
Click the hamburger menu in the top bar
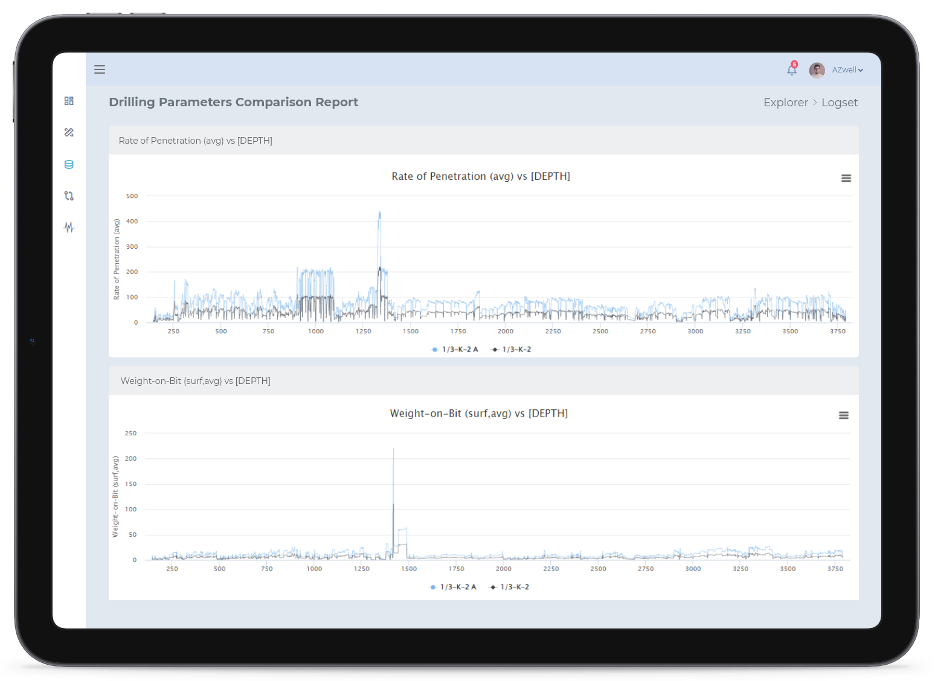tap(100, 69)
